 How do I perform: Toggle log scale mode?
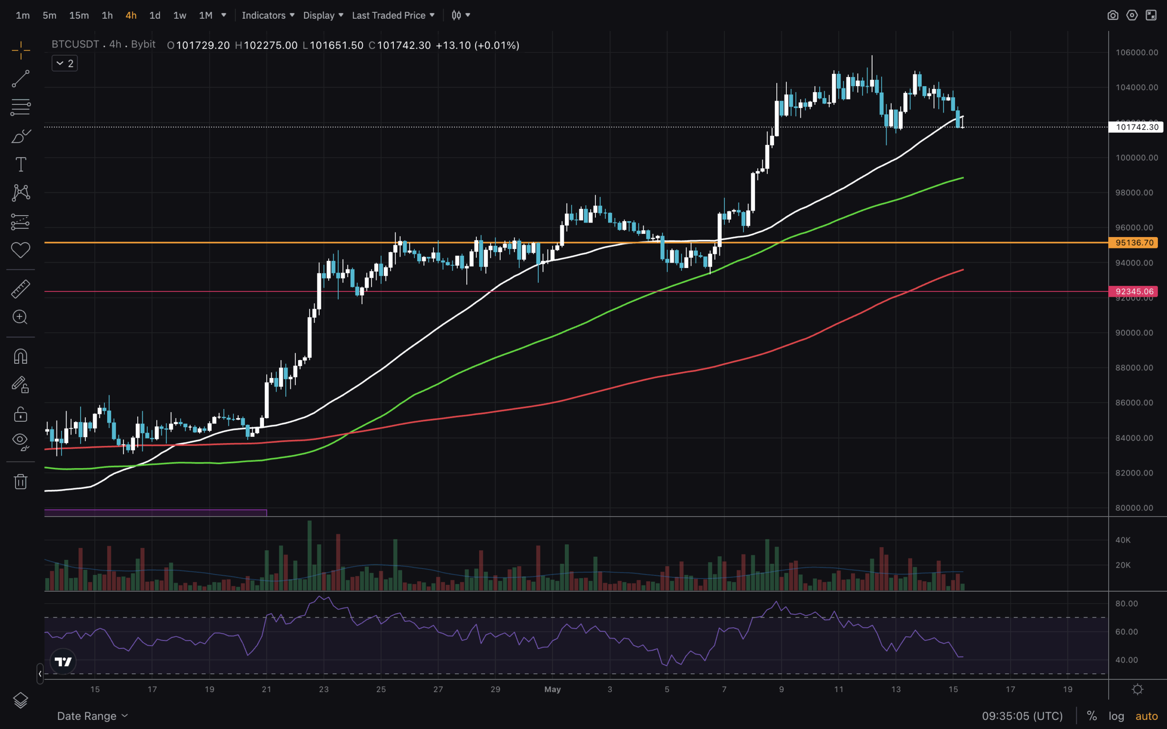pos(1116,716)
